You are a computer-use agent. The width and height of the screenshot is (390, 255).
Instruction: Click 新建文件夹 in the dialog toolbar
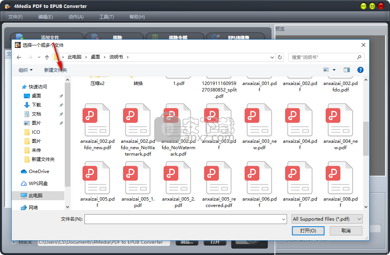55,70
